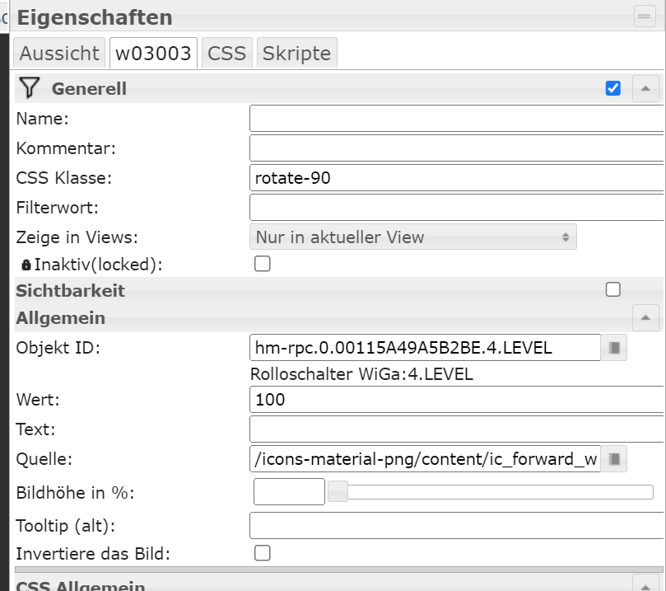
Task: Click the Allgemein section title
Action: [61, 317]
